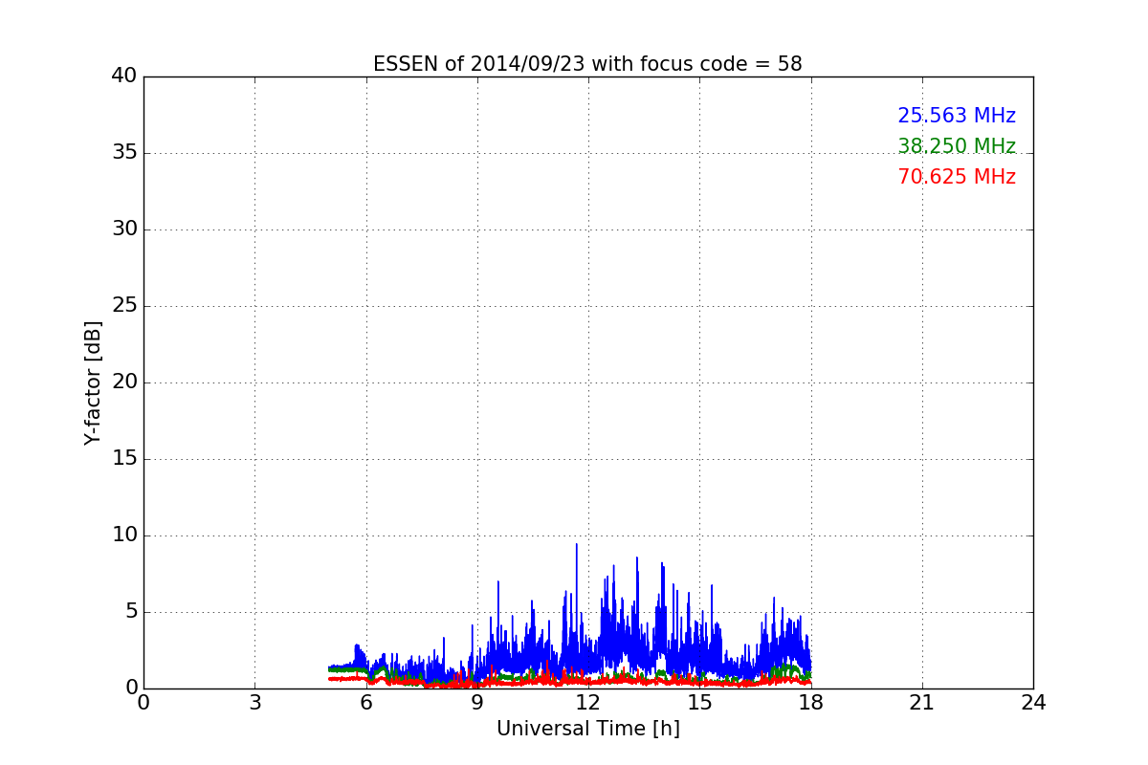Click y-axis tick label 25
Image resolution: width=1148 pixels, height=765 pixels.
click(x=124, y=306)
